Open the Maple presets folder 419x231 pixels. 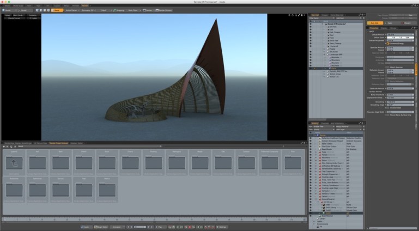click(x=200, y=163)
